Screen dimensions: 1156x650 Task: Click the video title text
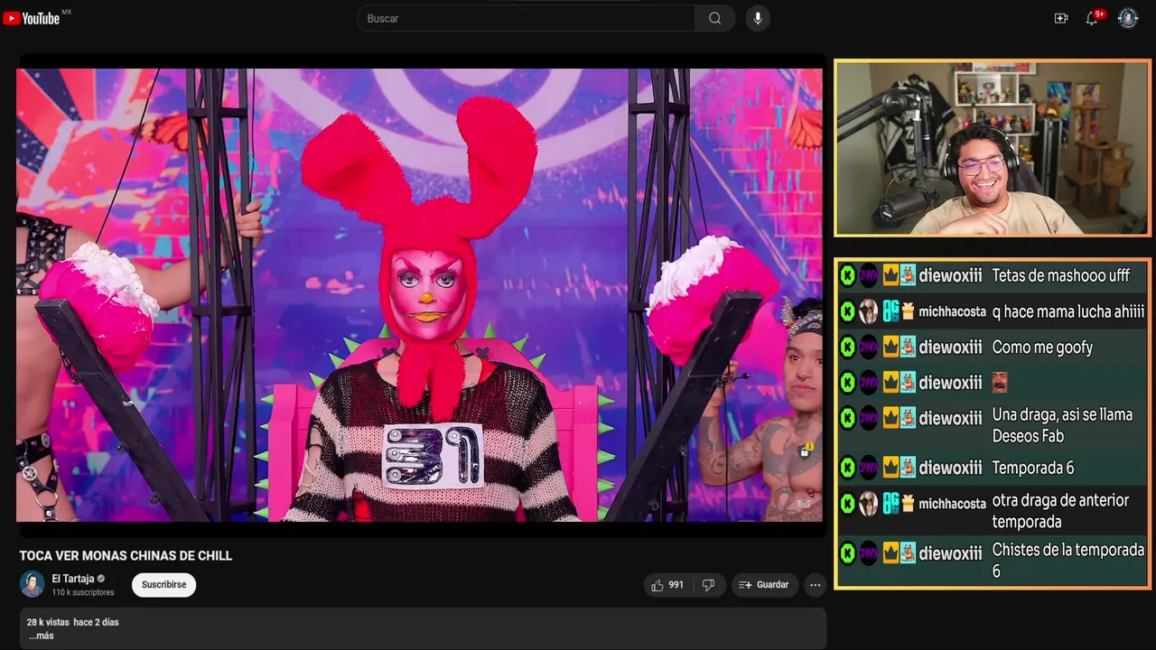[x=126, y=556]
